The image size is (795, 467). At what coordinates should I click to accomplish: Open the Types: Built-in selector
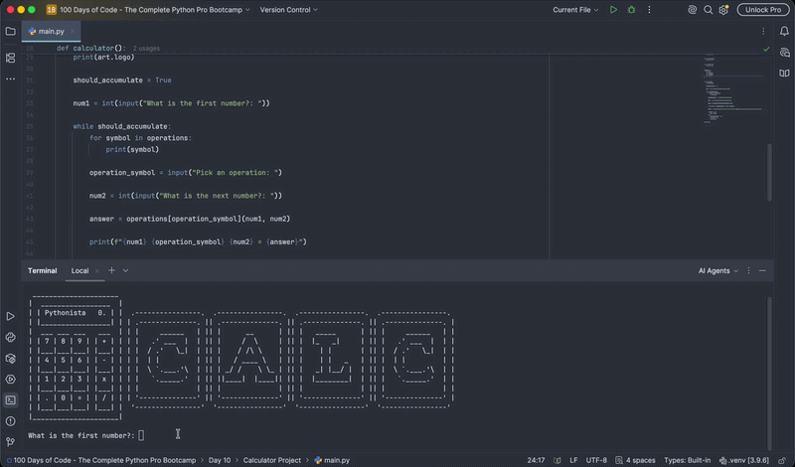coord(687,460)
